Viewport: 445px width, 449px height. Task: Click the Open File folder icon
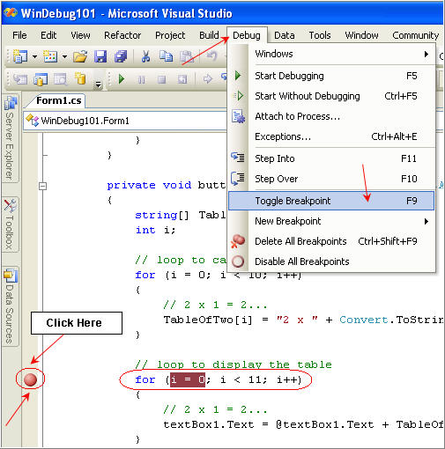pyautogui.click(x=80, y=55)
